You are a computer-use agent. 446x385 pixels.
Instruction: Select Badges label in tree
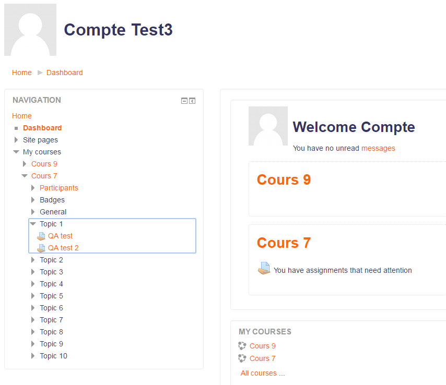(52, 200)
